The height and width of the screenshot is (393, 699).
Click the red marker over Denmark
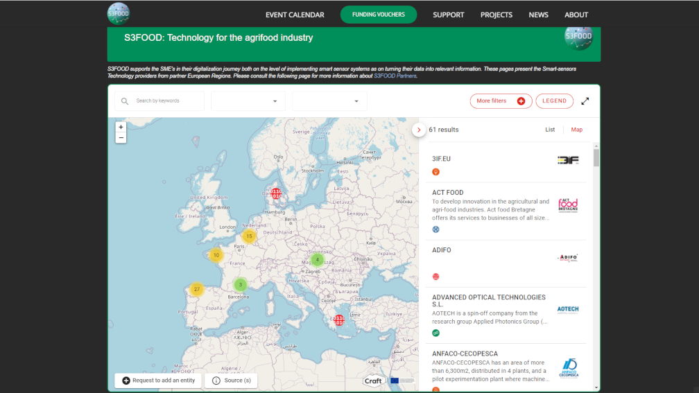277,194
